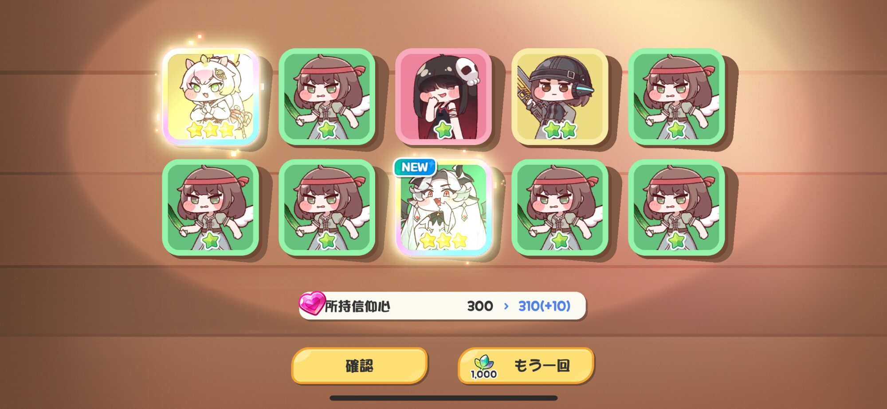The width and height of the screenshot is (887, 409).
Task: Click the pink heart gem icon
Action: click(312, 303)
